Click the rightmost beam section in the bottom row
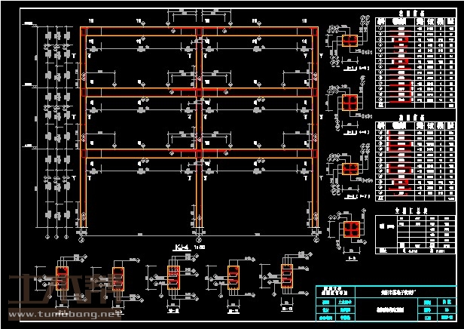This screenshot has width=464, height=329. [x=286, y=276]
